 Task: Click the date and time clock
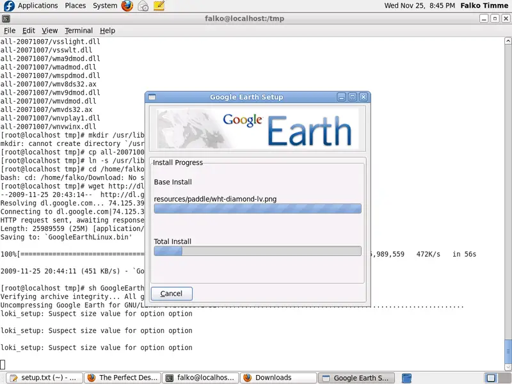pos(419,6)
